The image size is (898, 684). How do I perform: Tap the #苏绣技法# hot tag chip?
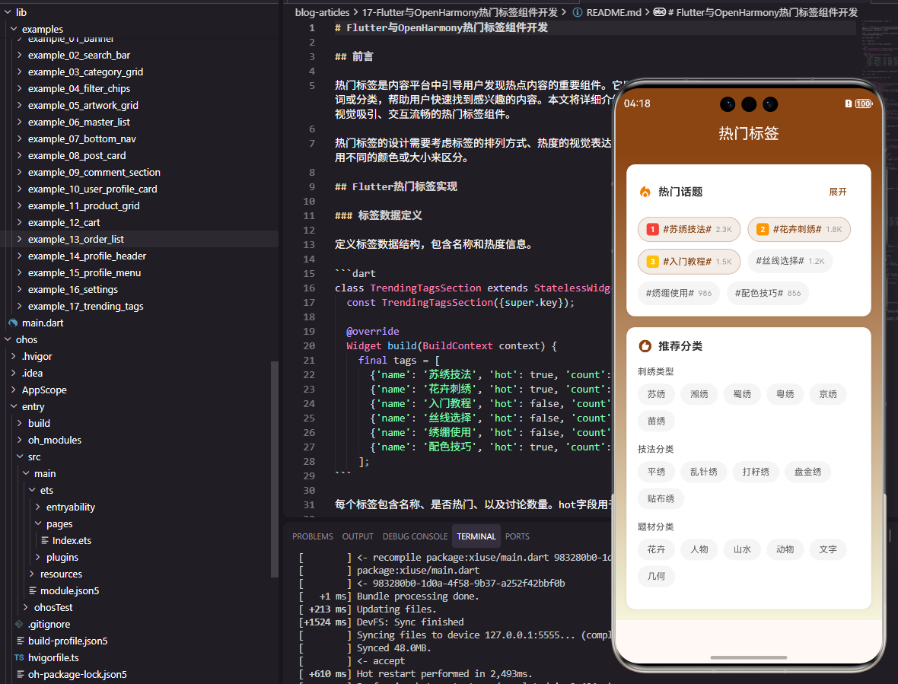689,230
